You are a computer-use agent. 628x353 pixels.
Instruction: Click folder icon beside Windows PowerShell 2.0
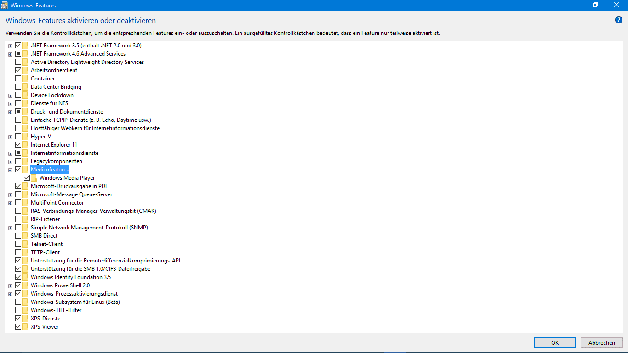[x=25, y=285]
